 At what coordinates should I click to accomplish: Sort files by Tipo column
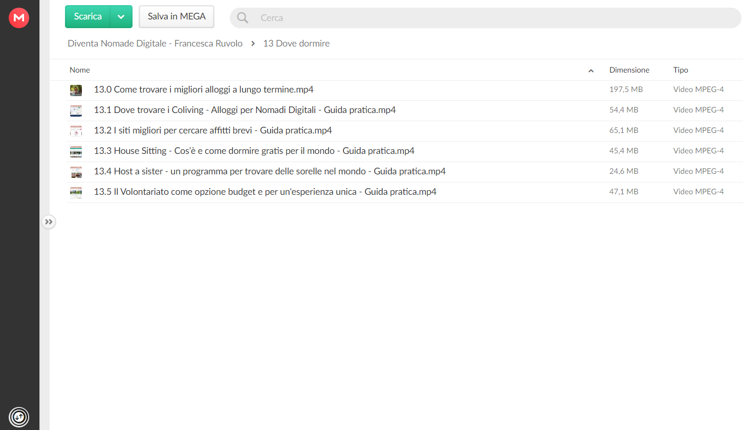pos(681,70)
